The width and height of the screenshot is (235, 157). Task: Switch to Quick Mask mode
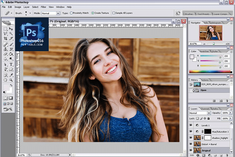point(11,98)
